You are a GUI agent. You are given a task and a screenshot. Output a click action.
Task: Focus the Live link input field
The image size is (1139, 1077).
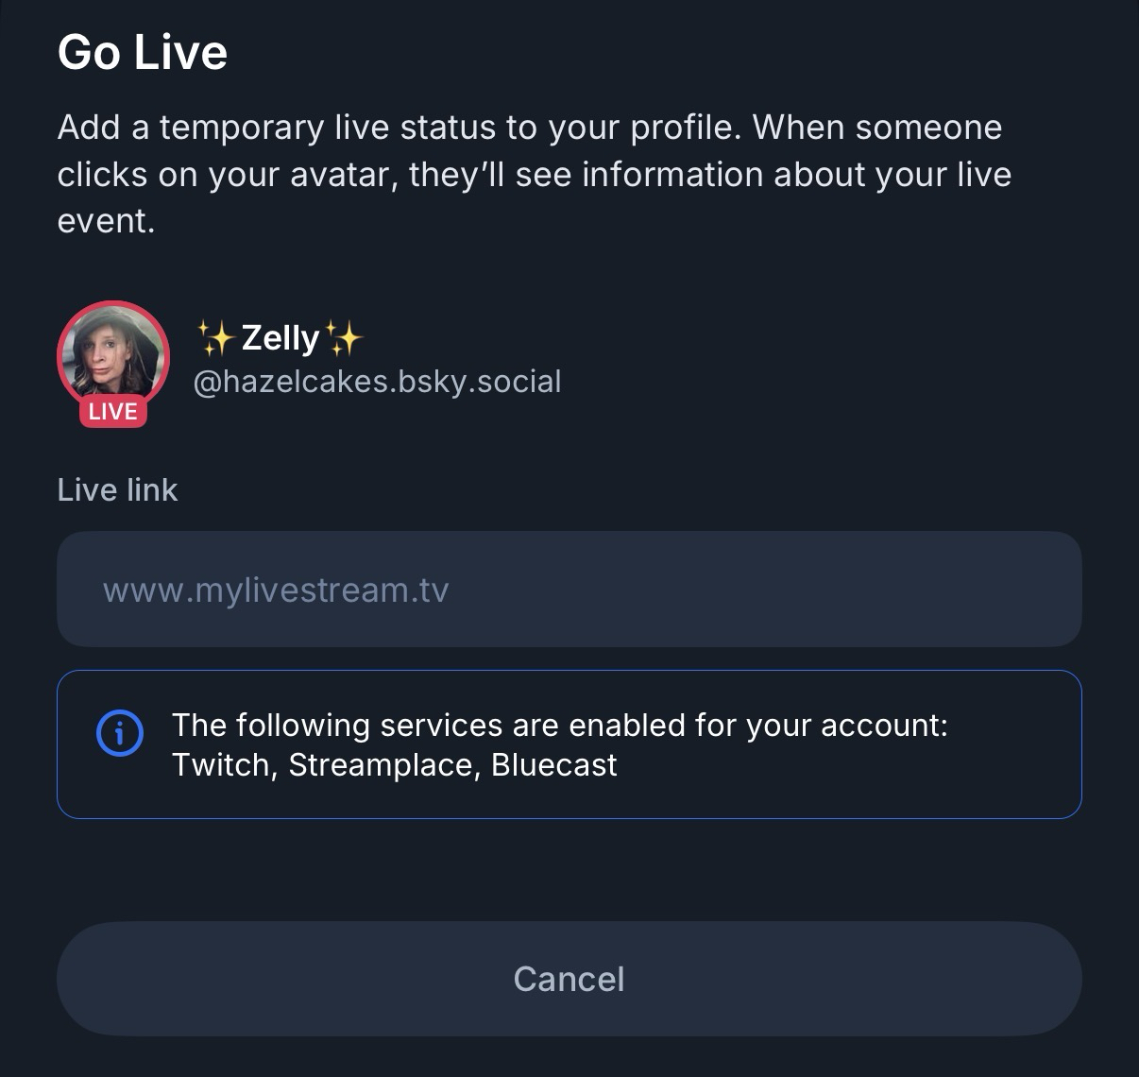point(569,590)
